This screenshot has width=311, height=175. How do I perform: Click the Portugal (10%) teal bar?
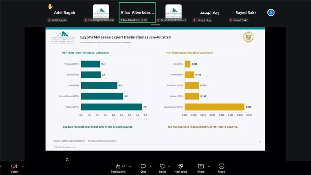pos(91,64)
